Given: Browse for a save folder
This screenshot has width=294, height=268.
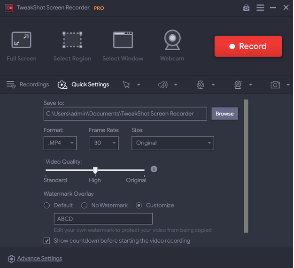Looking at the screenshot, I should pos(224,114).
